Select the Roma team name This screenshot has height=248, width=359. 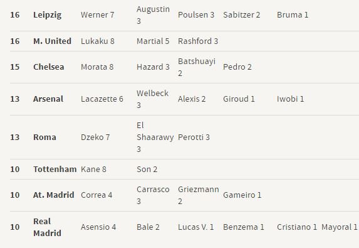(x=44, y=137)
